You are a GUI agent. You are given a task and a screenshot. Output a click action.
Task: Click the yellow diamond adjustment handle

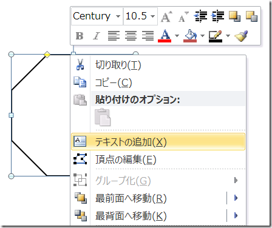[x=47, y=55]
